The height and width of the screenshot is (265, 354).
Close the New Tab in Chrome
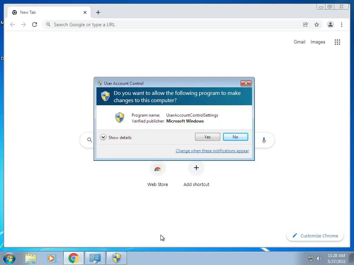[85, 12]
